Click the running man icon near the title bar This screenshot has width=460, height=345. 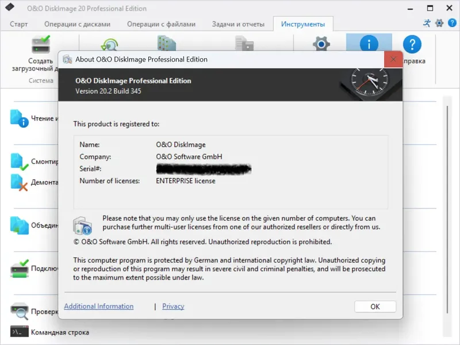click(427, 22)
